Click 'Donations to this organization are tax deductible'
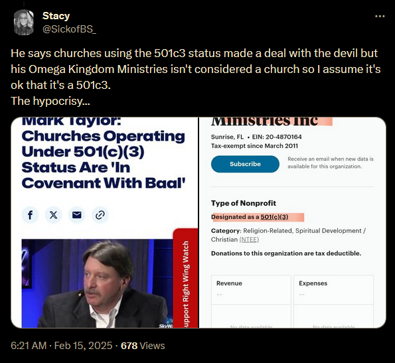The image size is (395, 363). (286, 254)
